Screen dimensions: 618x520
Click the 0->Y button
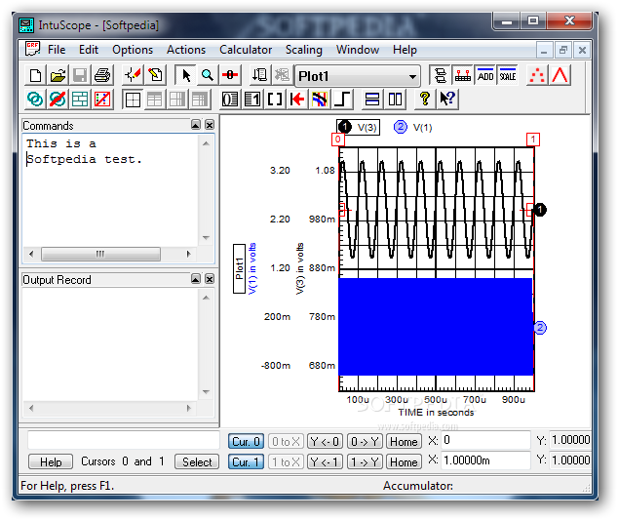coord(365,442)
